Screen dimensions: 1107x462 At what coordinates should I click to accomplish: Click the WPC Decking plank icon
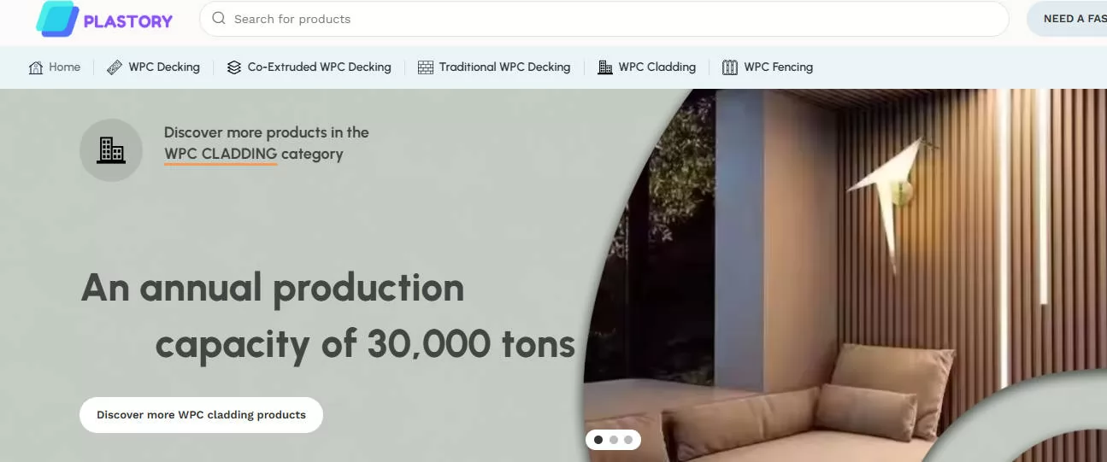(115, 67)
